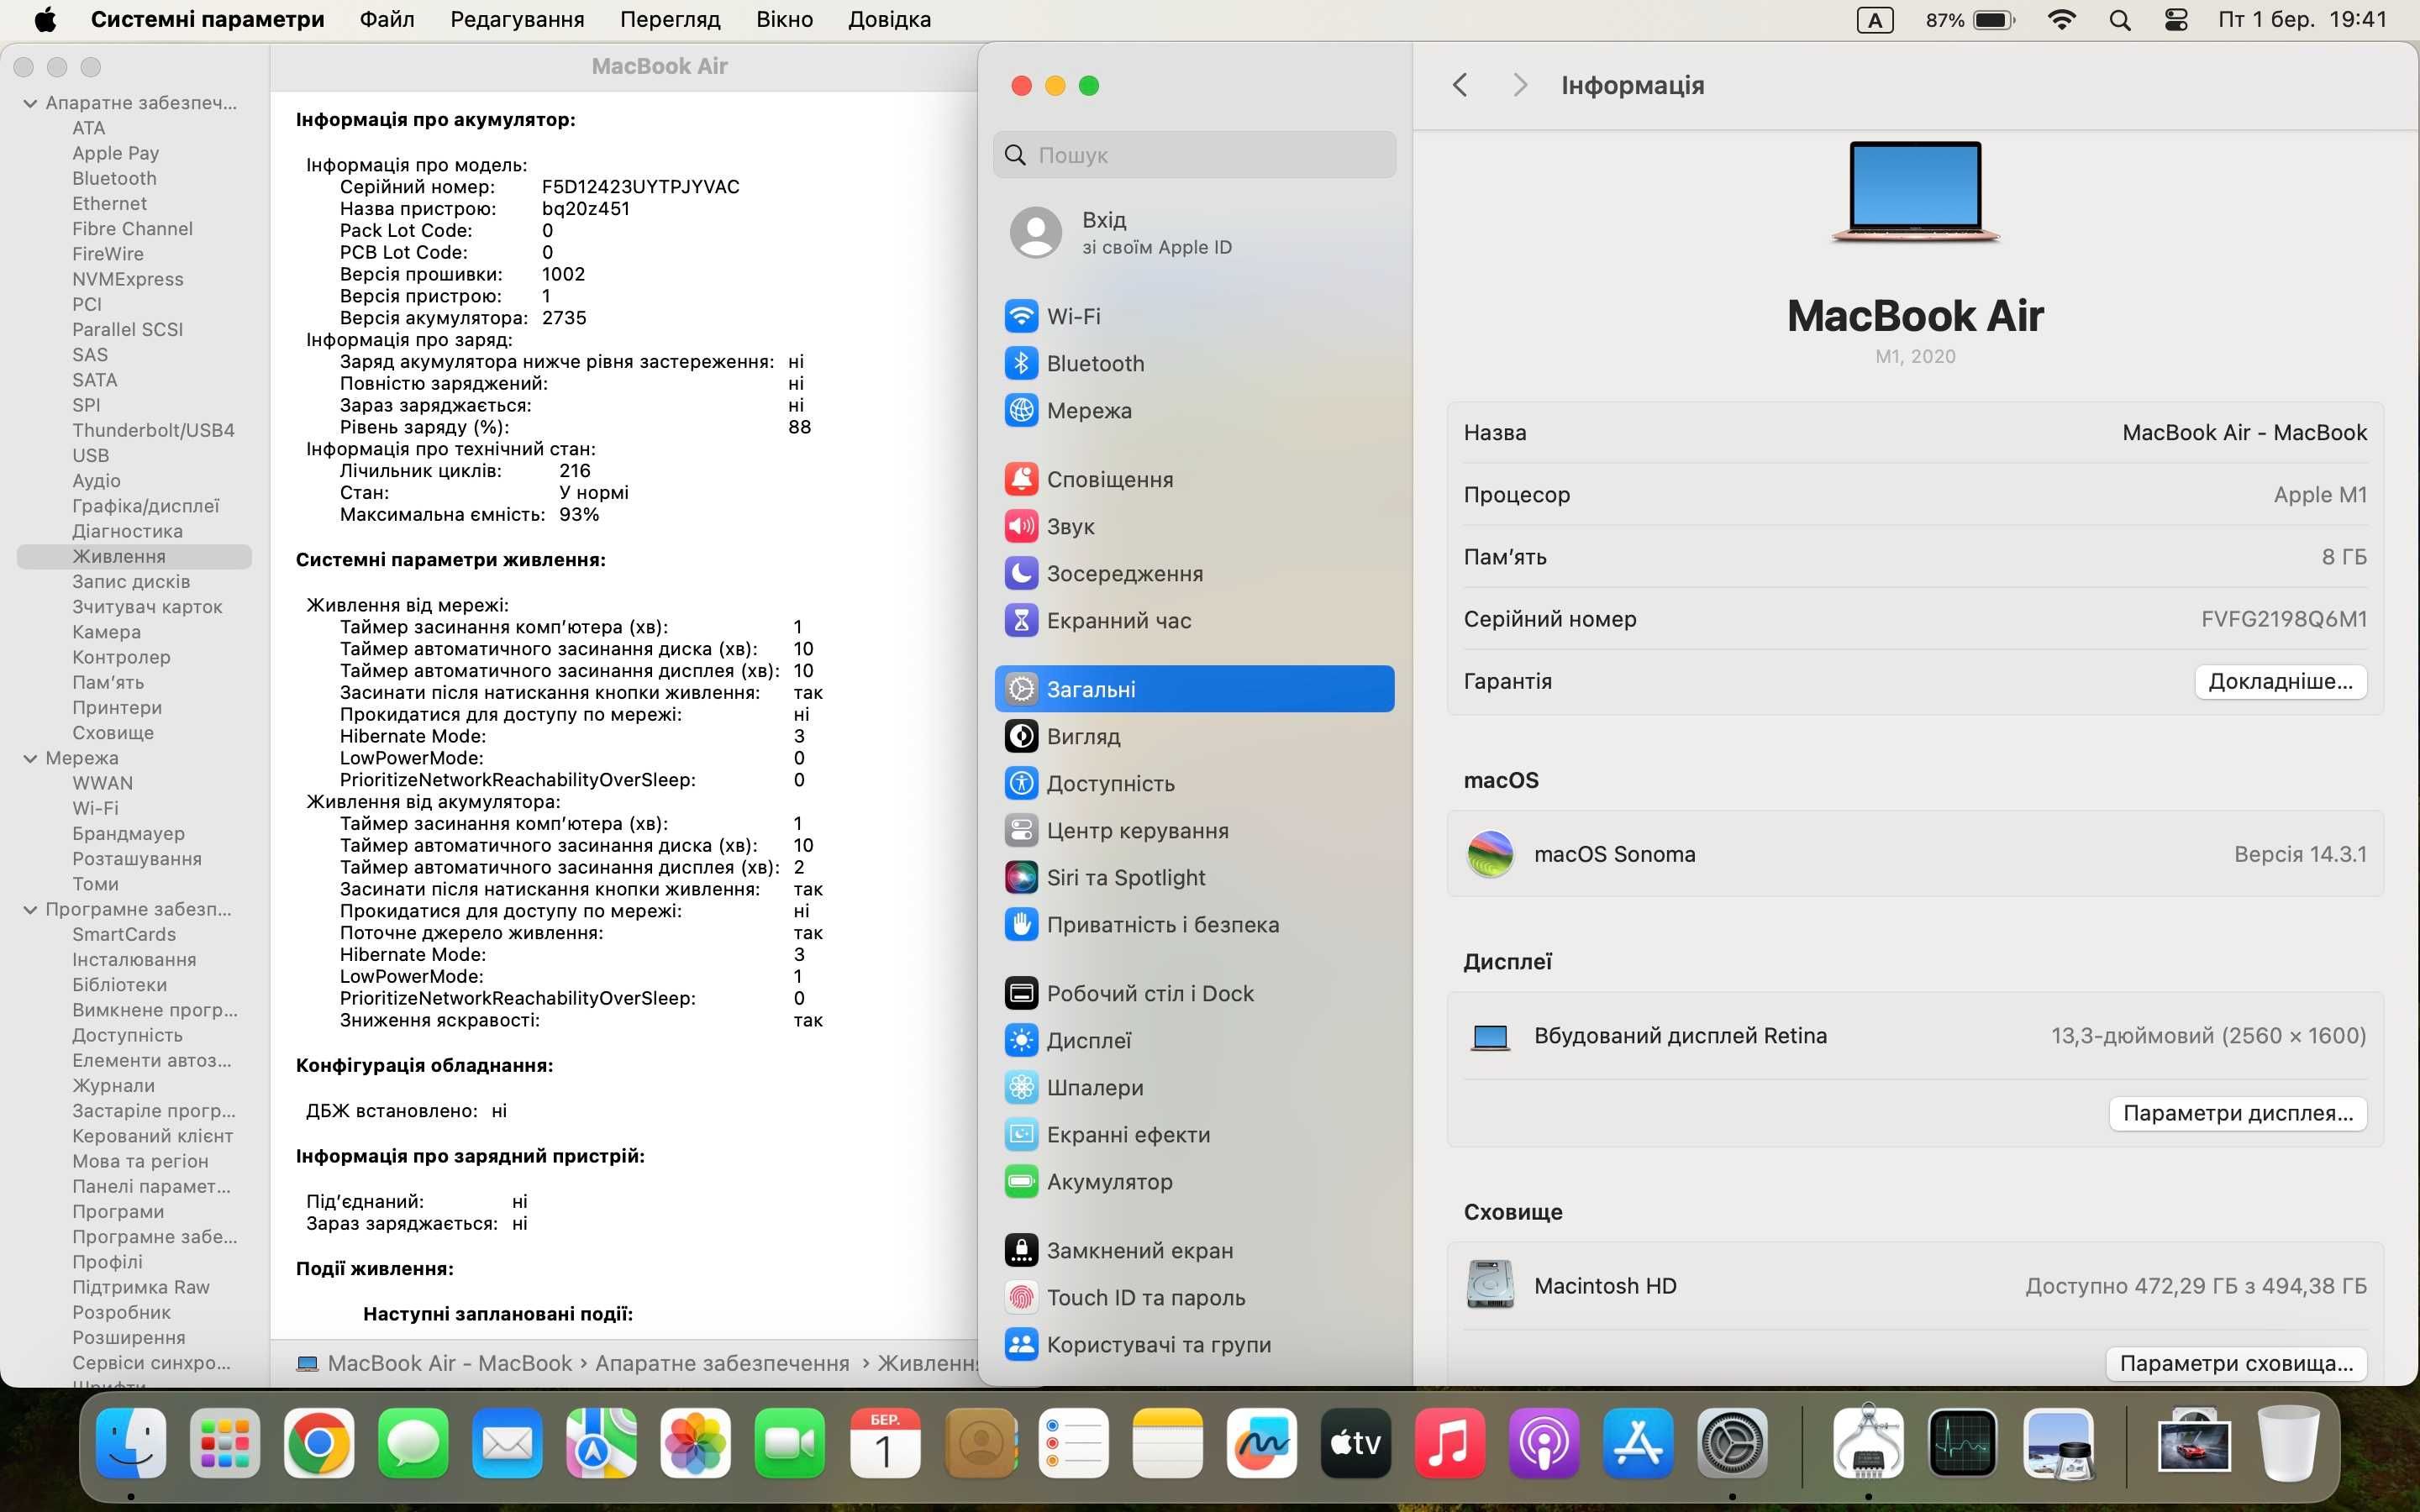Collapse Програмне забезпечення tree section
The height and width of the screenshot is (1512, 2420).
(x=30, y=909)
